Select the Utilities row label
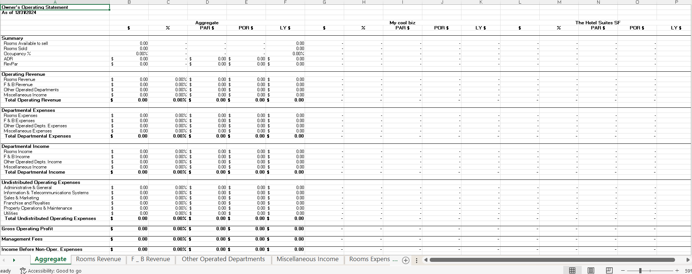 [11, 213]
